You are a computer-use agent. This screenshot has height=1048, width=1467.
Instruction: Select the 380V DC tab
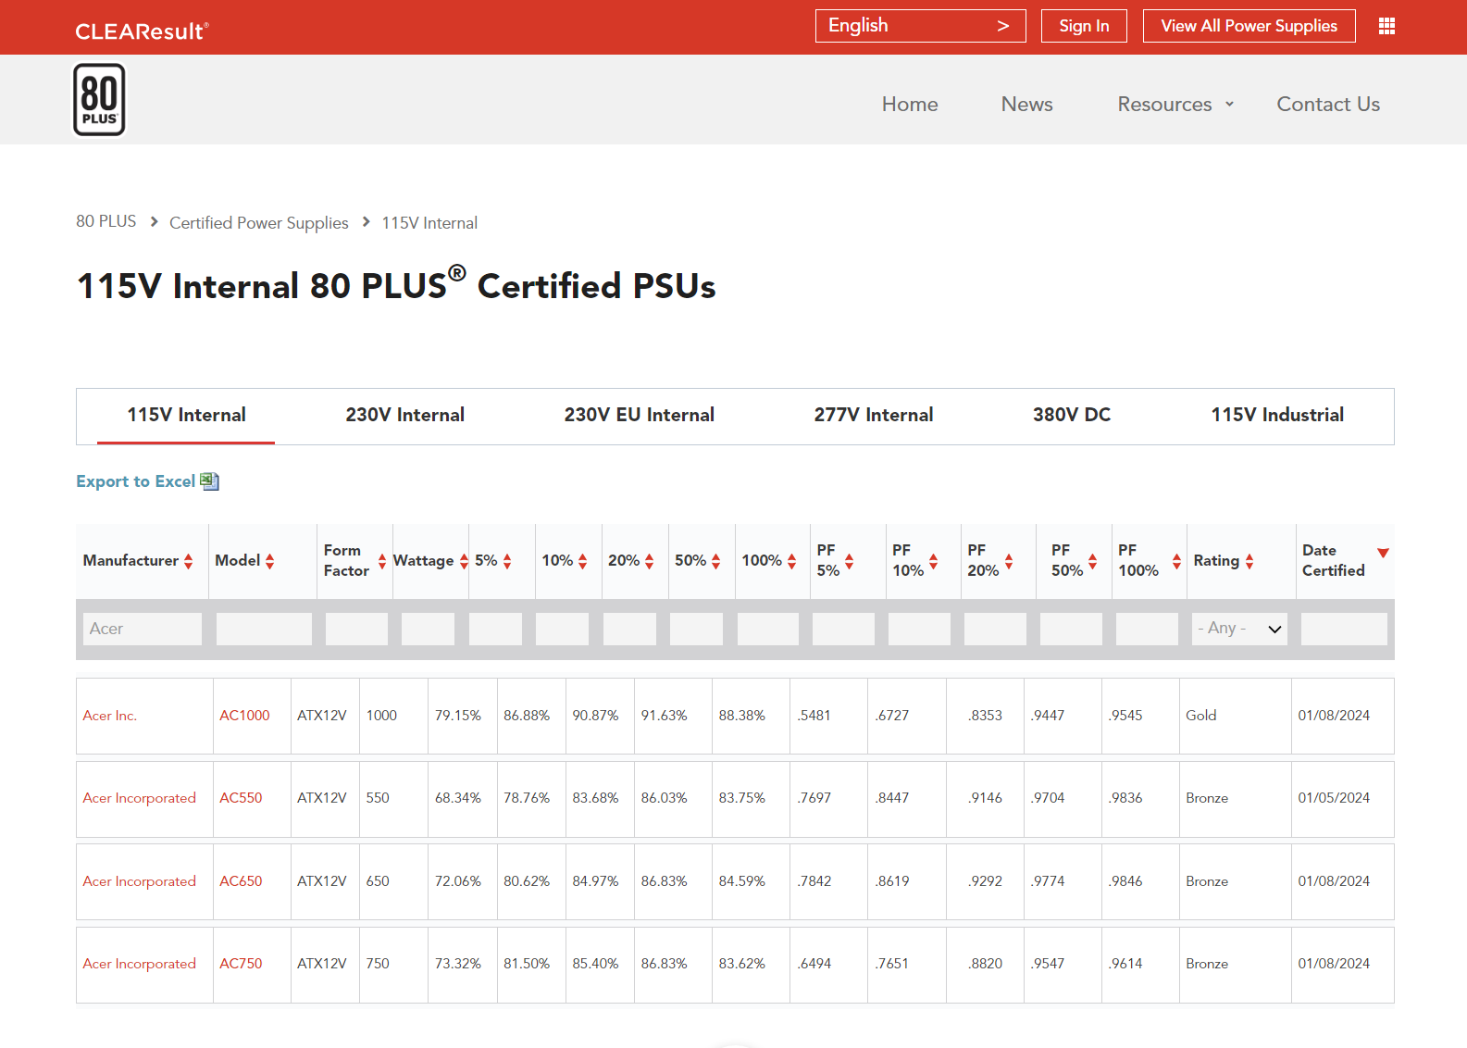pos(1071,416)
